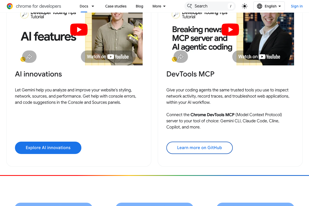Image resolution: width=309 pixels, height=206 pixels.
Task: Click the 'Give your coding agents' paragraph
Action: coord(228,96)
